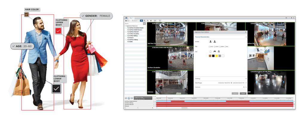The width and height of the screenshot is (306, 120).
Task: Open the hamburger application menu
Action: (x=126, y=18)
